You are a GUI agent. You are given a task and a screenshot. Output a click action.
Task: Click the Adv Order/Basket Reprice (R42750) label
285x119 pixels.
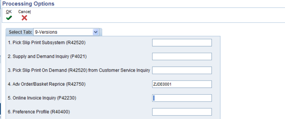(x=47, y=84)
